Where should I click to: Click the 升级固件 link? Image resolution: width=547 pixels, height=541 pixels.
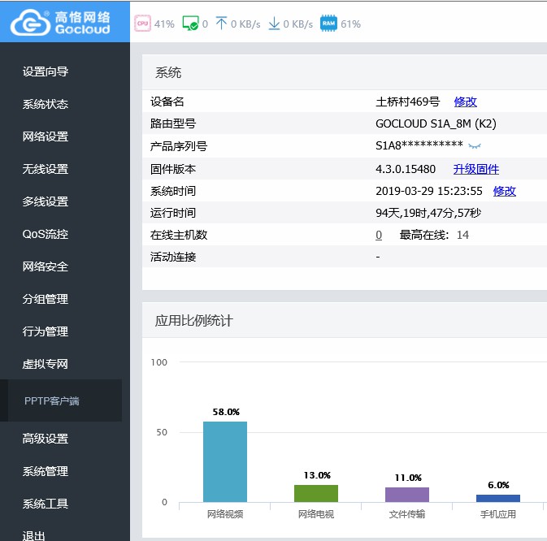[475, 169]
